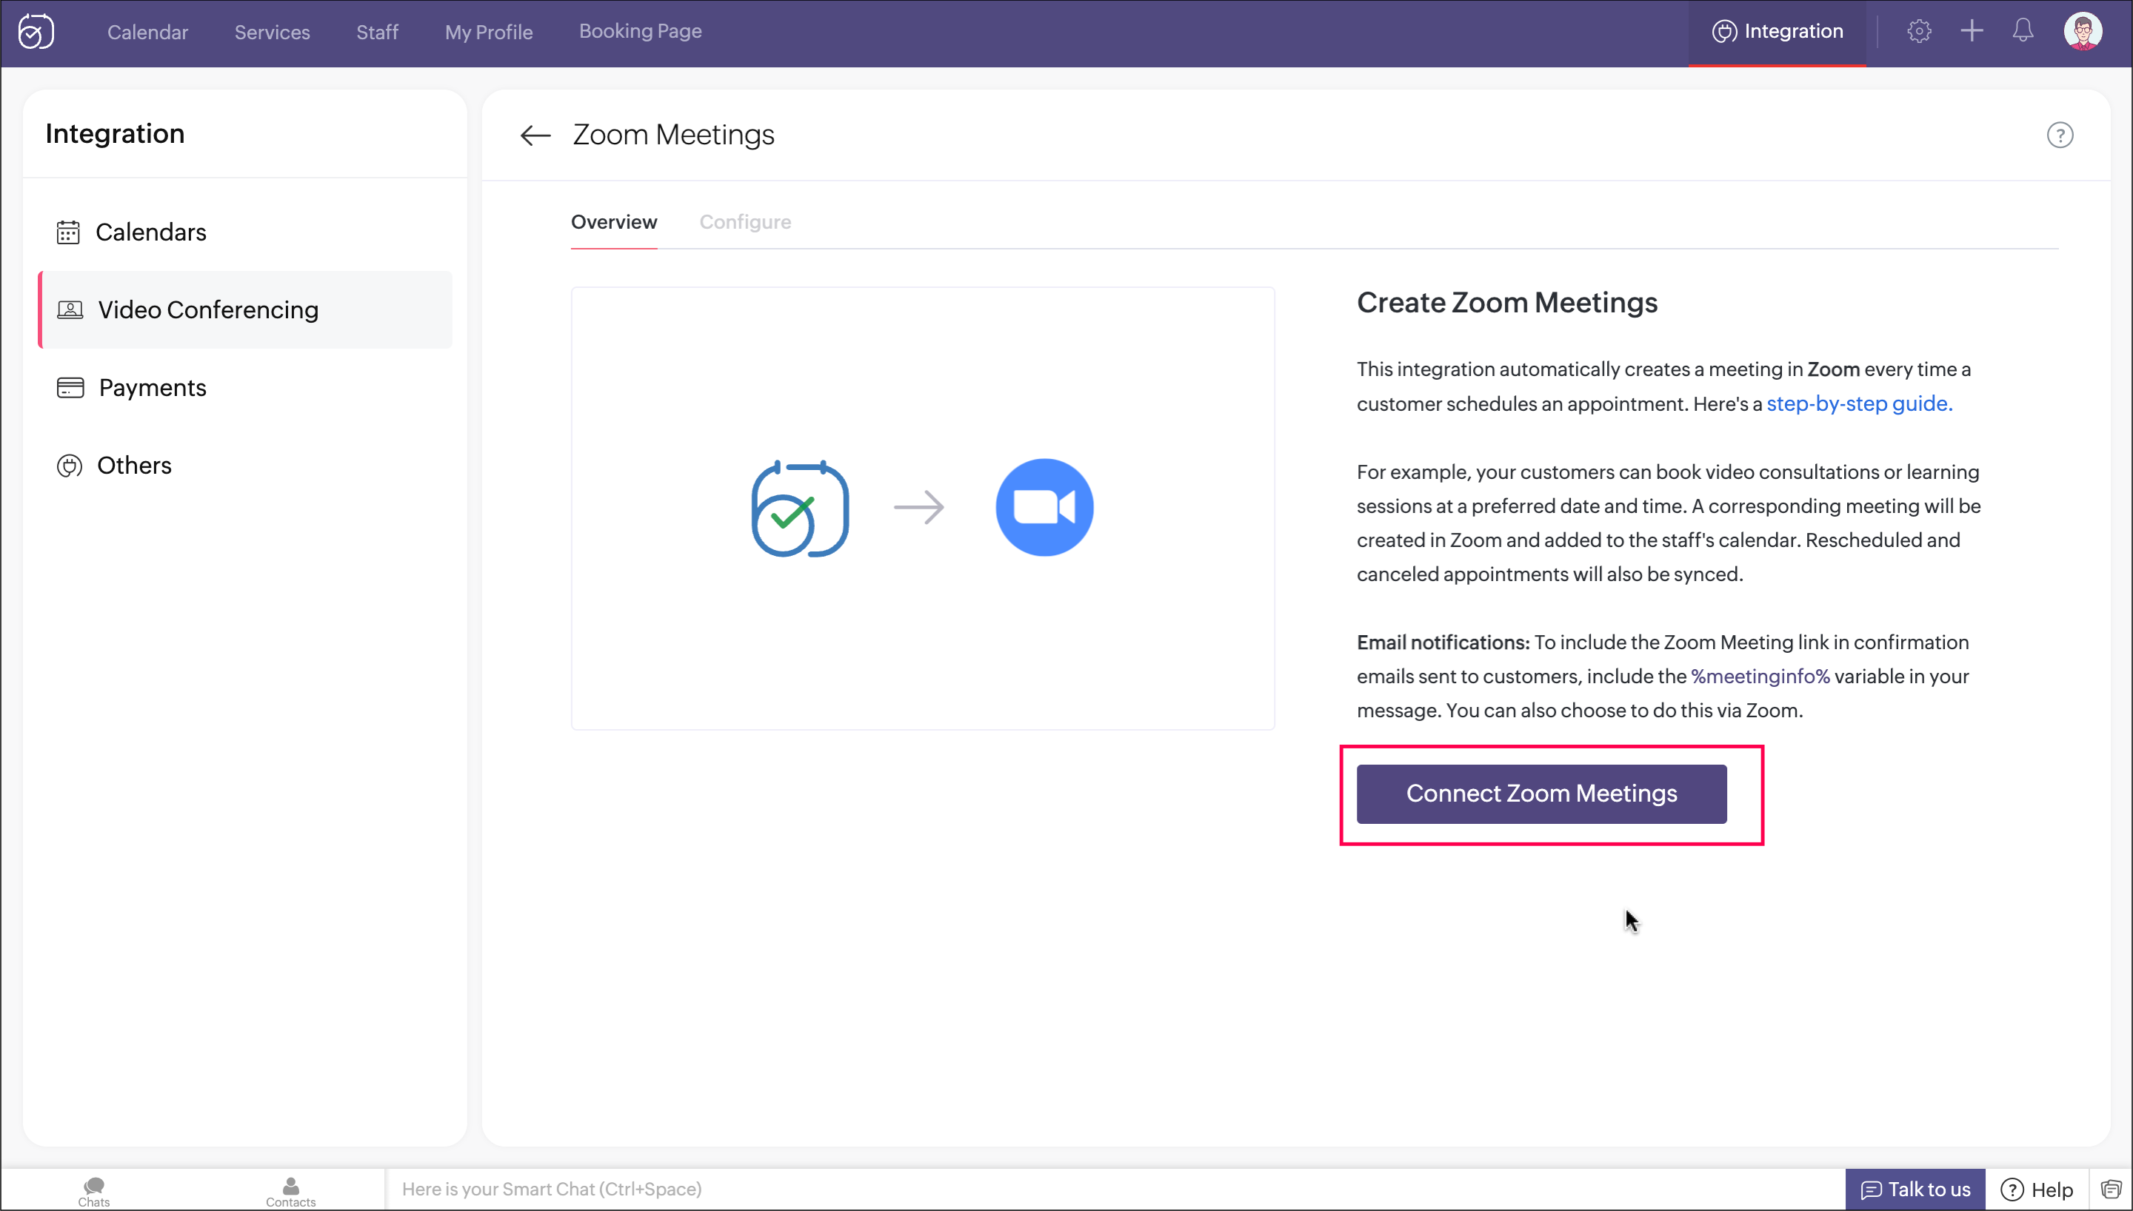
Task: Go back using the arrow beside Zoom Meetings
Action: 535,135
